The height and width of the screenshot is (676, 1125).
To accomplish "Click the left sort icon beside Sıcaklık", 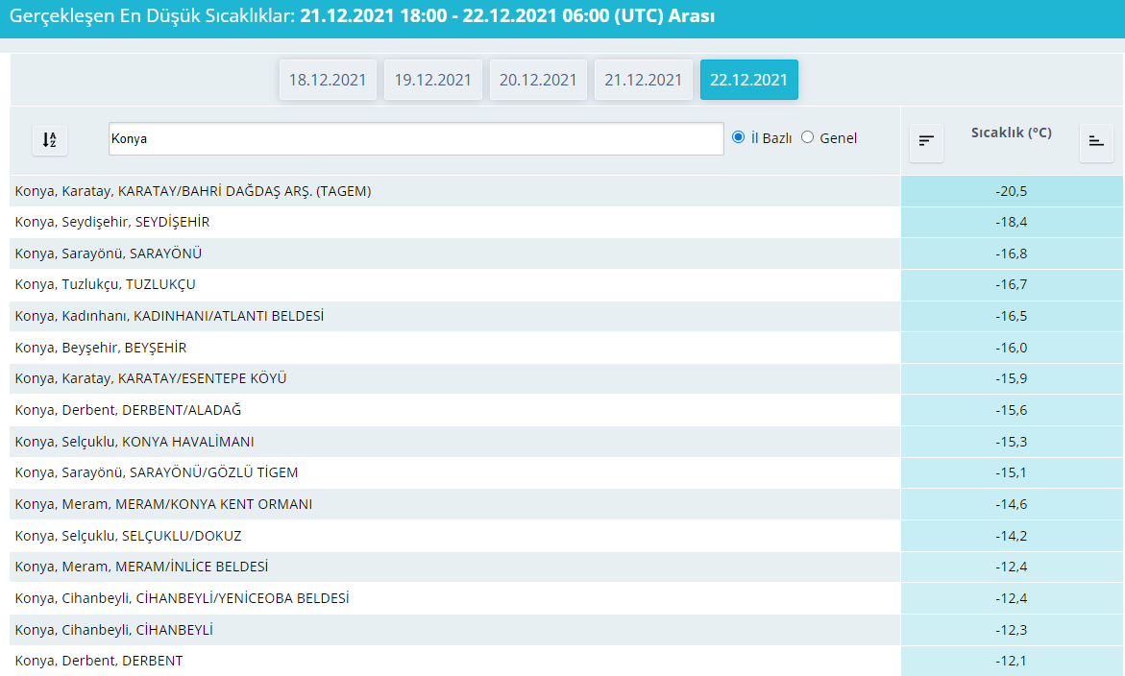I will [926, 141].
